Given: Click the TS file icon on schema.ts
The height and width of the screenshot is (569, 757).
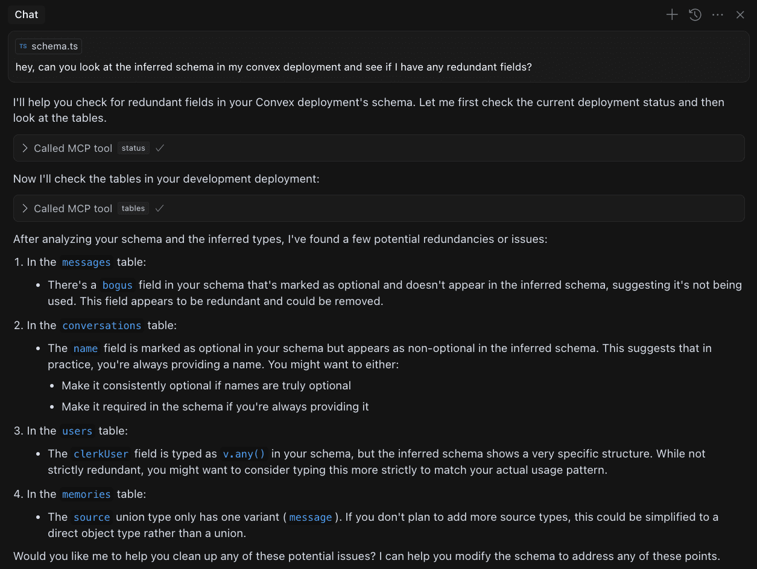Looking at the screenshot, I should 23,46.
